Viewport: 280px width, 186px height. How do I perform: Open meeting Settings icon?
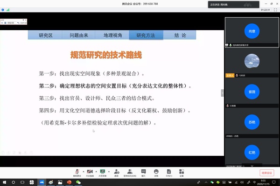pos(181,172)
